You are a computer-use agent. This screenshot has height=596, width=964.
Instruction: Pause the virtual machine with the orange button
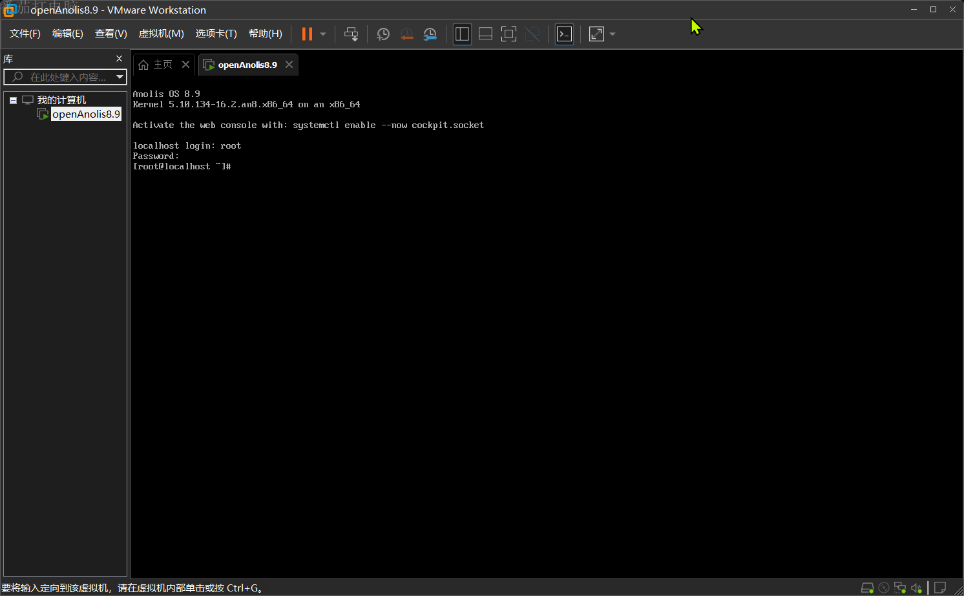click(307, 34)
